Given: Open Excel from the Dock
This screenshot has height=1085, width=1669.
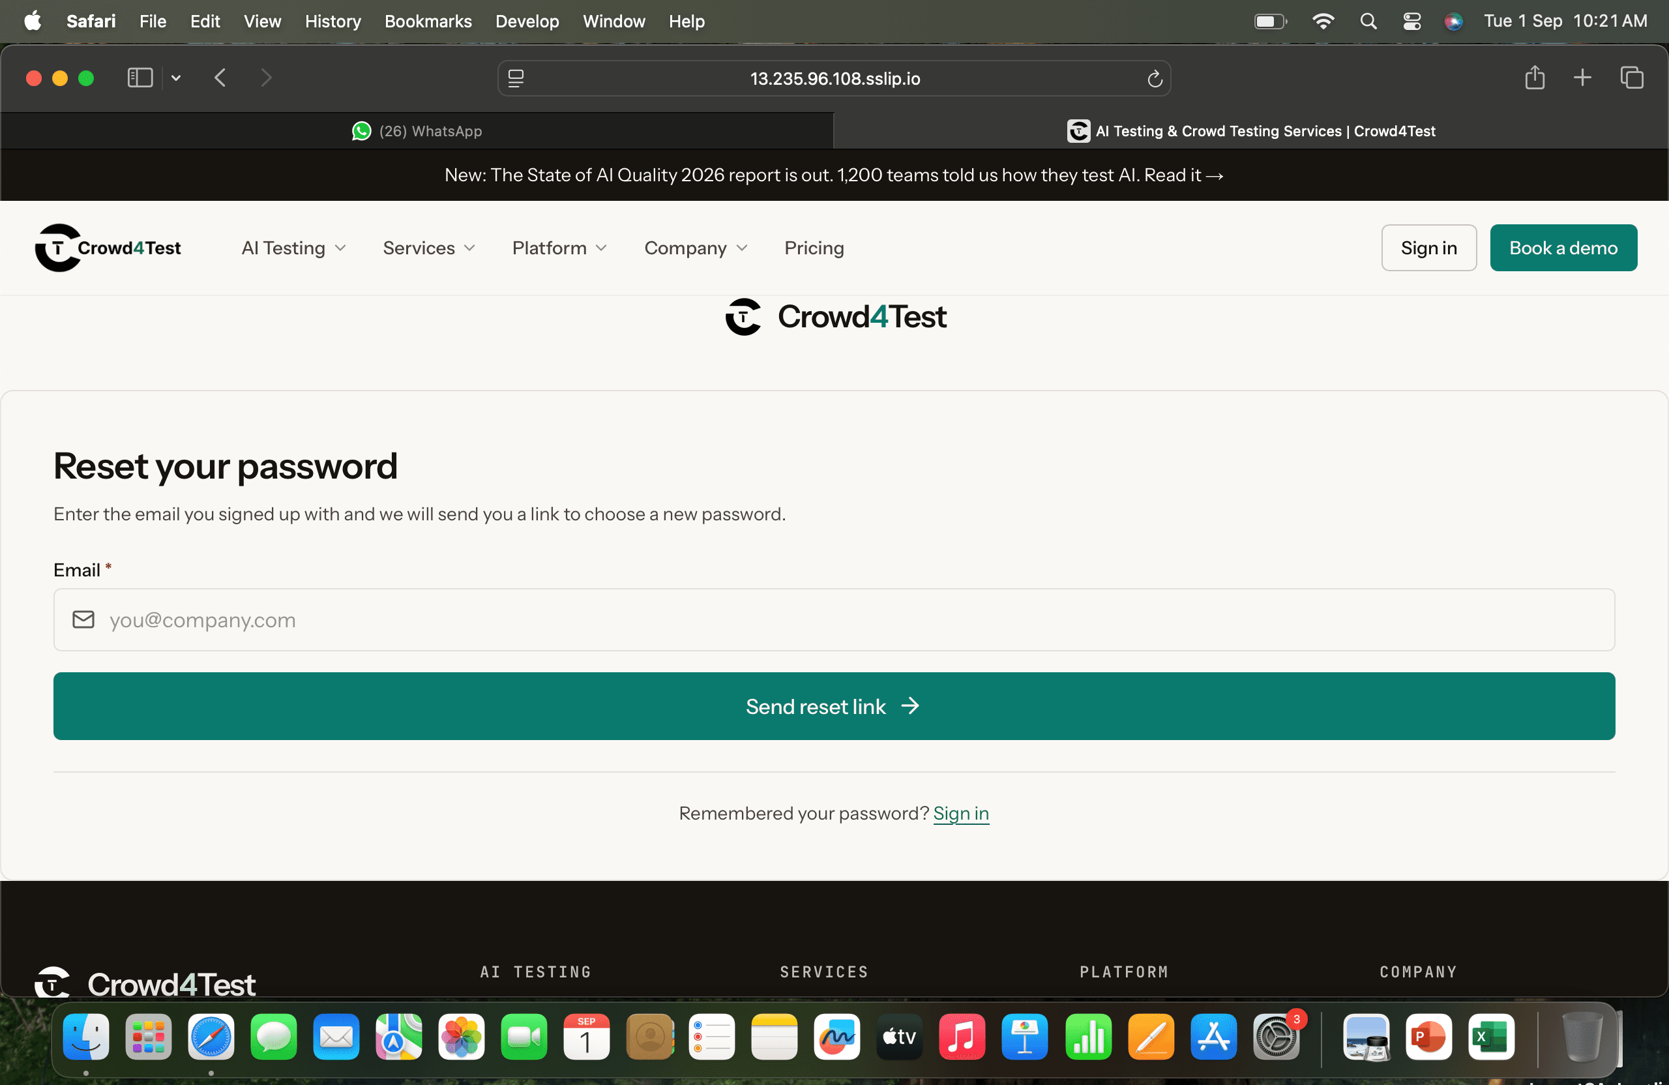Looking at the screenshot, I should pos(1491,1036).
